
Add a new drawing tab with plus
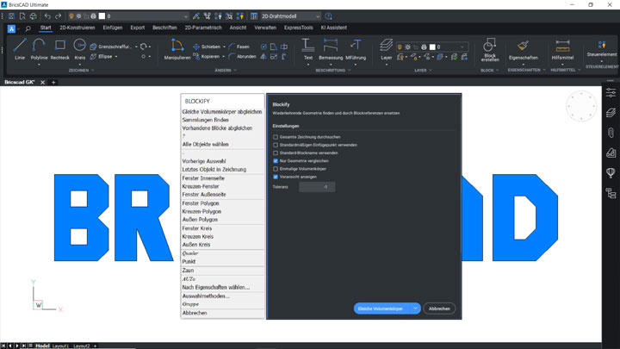click(x=53, y=83)
